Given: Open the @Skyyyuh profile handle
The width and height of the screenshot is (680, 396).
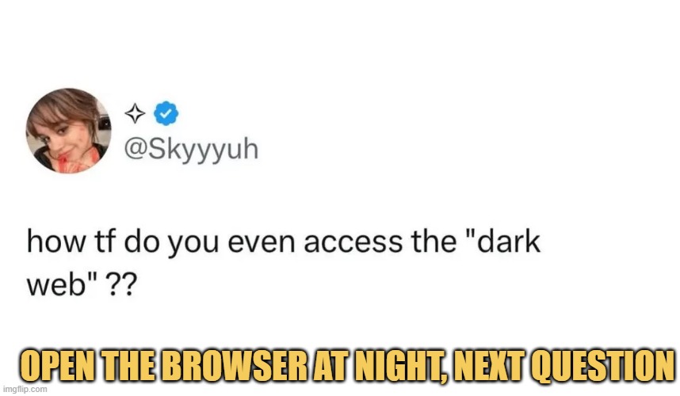Looking at the screenshot, I should 191,150.
